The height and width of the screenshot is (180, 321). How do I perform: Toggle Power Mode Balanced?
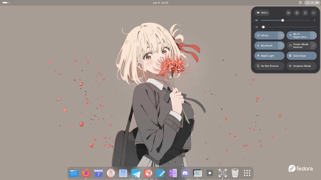(x=298, y=46)
